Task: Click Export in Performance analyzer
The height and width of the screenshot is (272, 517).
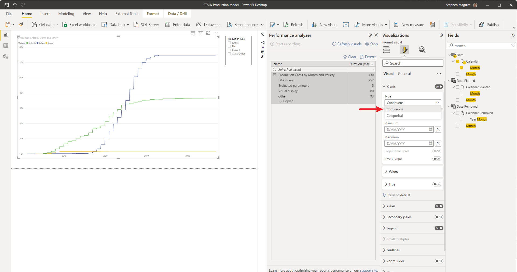Action: 368,57
